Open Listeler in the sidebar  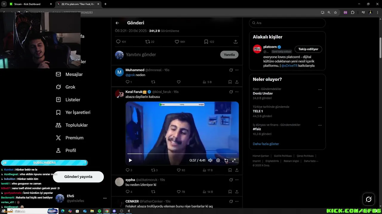coord(68,100)
